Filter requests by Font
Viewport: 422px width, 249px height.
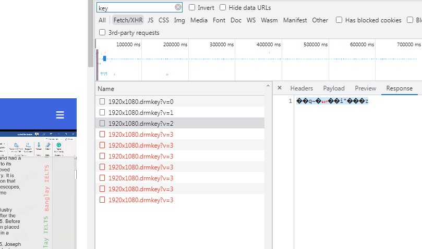click(x=219, y=20)
